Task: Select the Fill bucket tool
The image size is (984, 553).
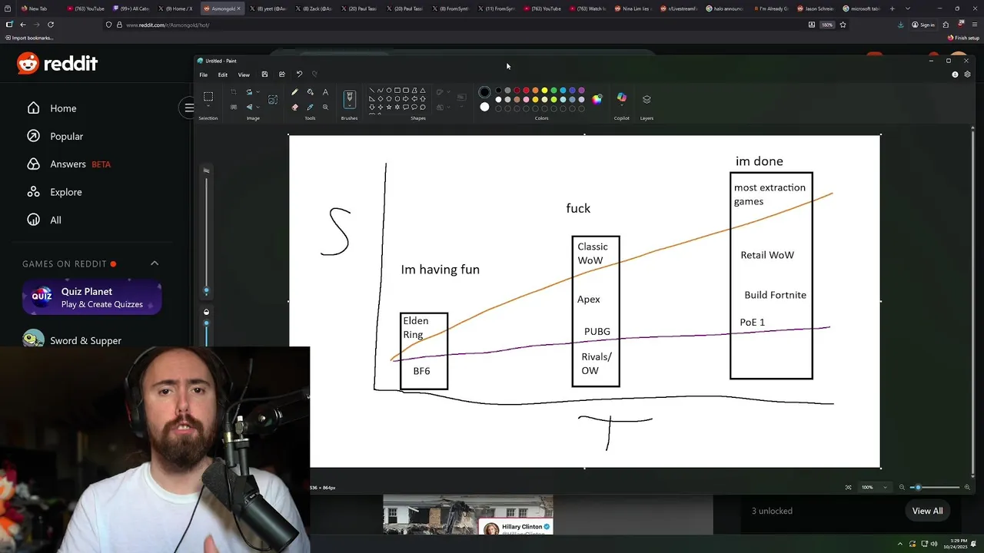Action: tap(310, 92)
